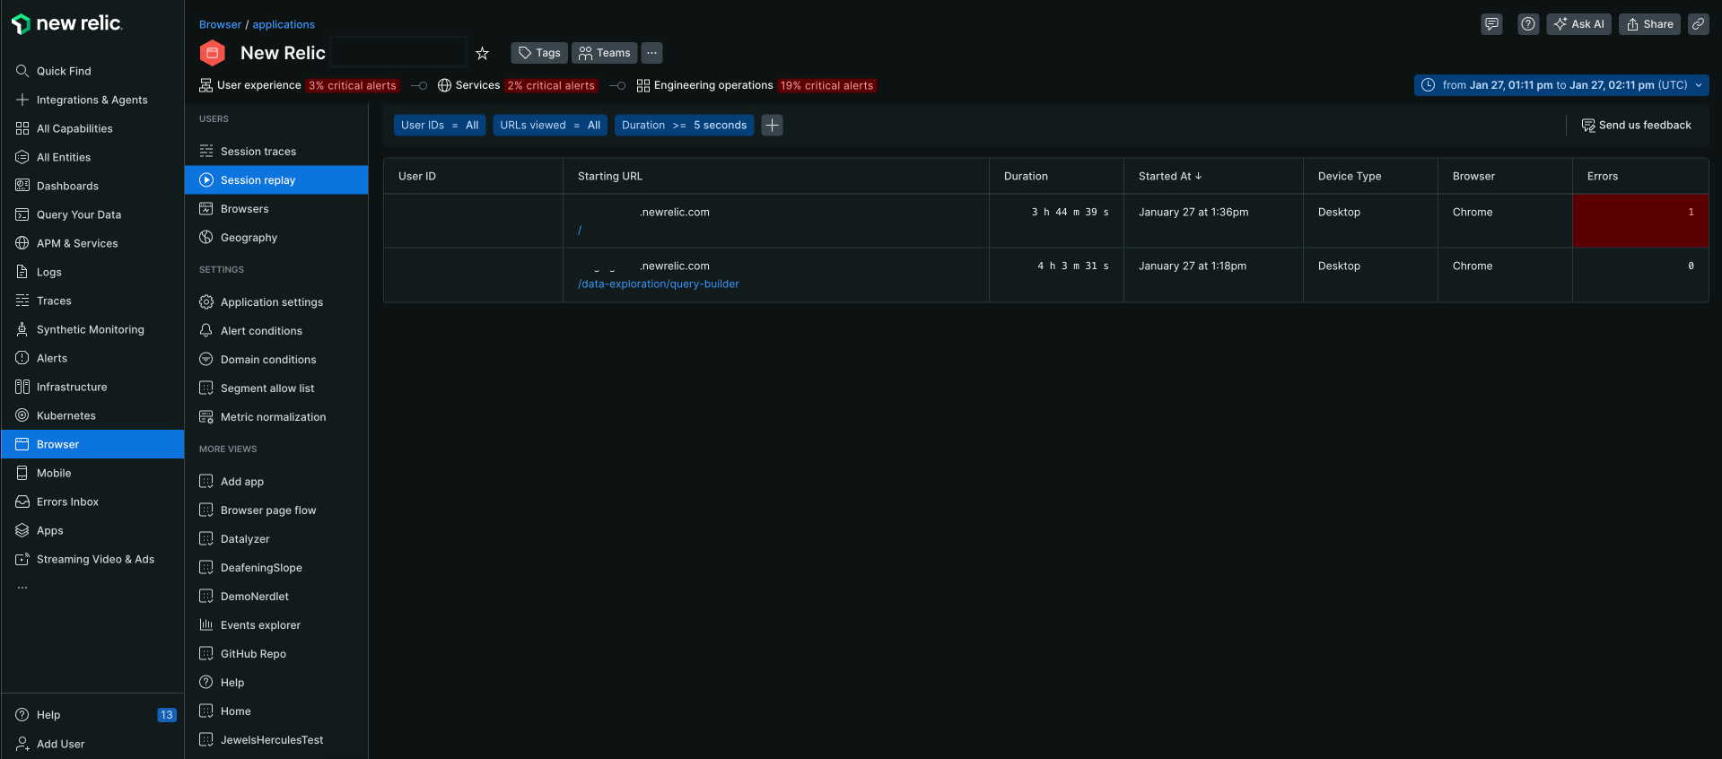Open Geography from the side menu

[x=249, y=238]
